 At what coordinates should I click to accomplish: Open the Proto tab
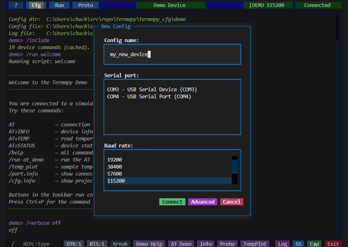[x=85, y=5]
